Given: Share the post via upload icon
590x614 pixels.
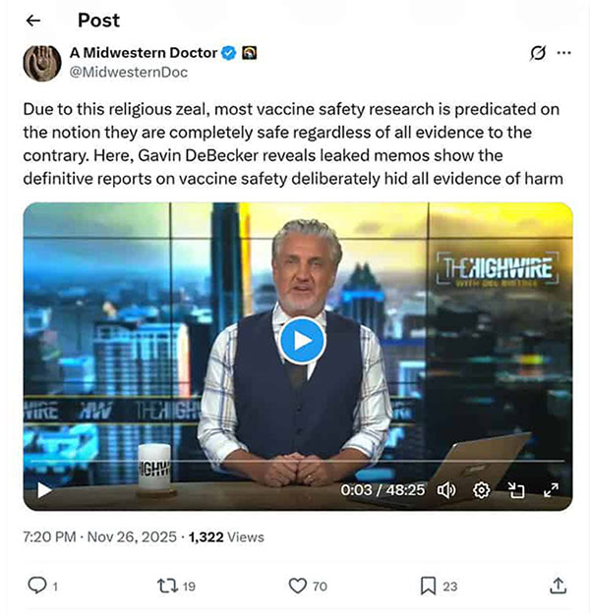Looking at the screenshot, I should click(558, 586).
